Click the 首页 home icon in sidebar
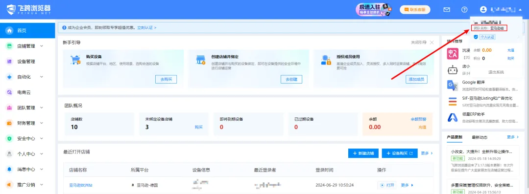Screen dimensions: 529x194 coord(9,30)
